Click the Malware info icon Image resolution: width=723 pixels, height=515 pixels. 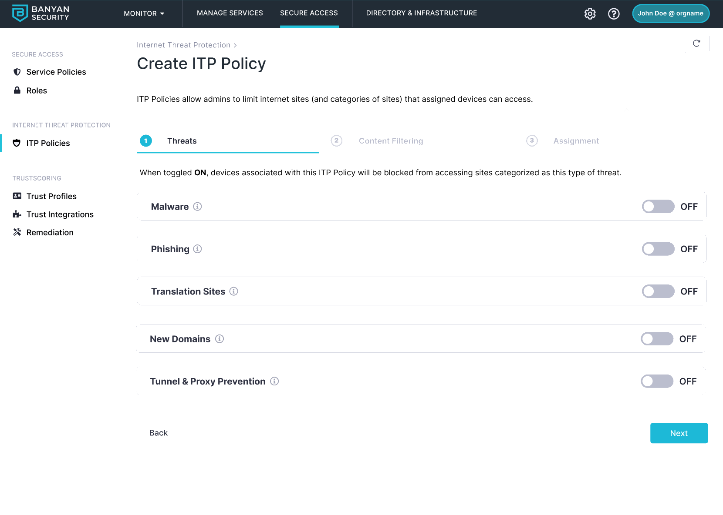tap(197, 207)
